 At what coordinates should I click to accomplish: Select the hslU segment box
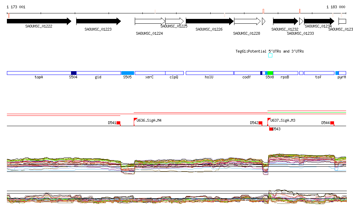tap(210, 73)
